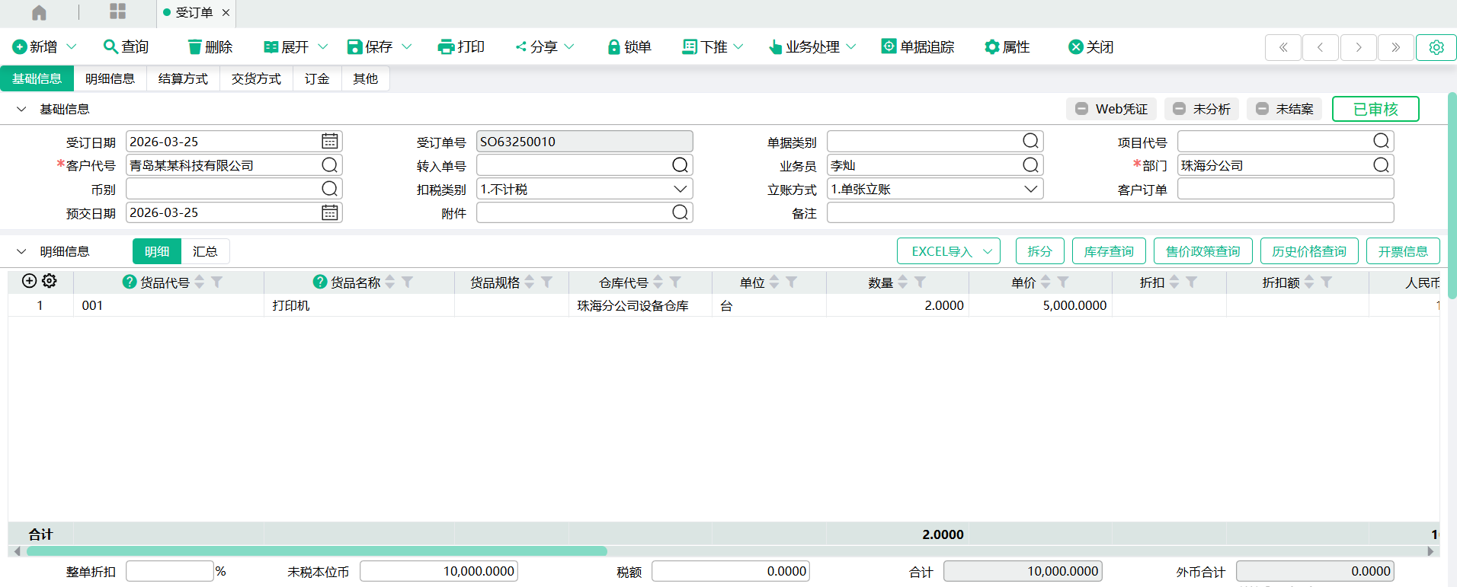This screenshot has width=1457, height=587.
Task: Expand the EXCEL导入 dropdown button
Action: pos(988,251)
